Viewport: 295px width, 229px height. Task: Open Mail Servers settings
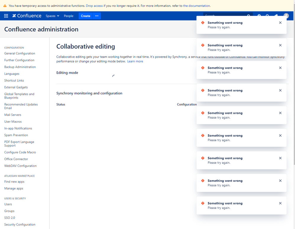tap(13, 115)
